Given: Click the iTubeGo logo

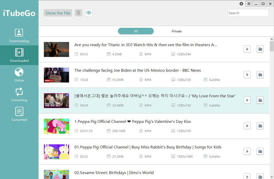Looking at the screenshot, I should 19,13.
